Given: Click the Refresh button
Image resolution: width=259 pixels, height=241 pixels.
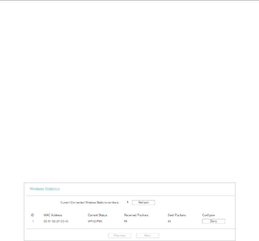Looking at the screenshot, I should pos(143,203).
